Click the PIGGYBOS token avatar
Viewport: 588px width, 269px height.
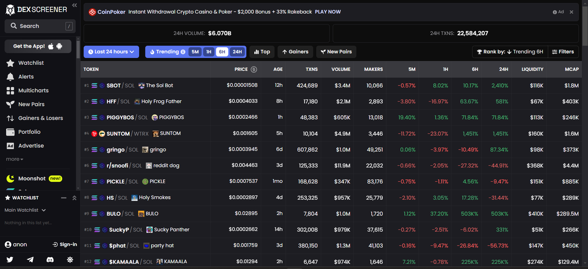click(x=155, y=118)
